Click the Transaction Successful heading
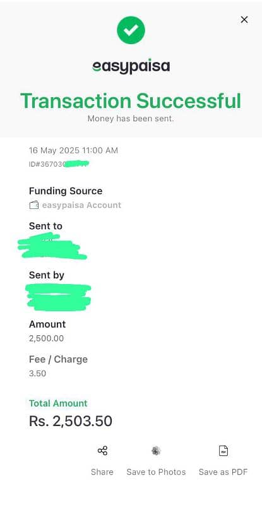This screenshot has height=505, width=262. (x=131, y=100)
